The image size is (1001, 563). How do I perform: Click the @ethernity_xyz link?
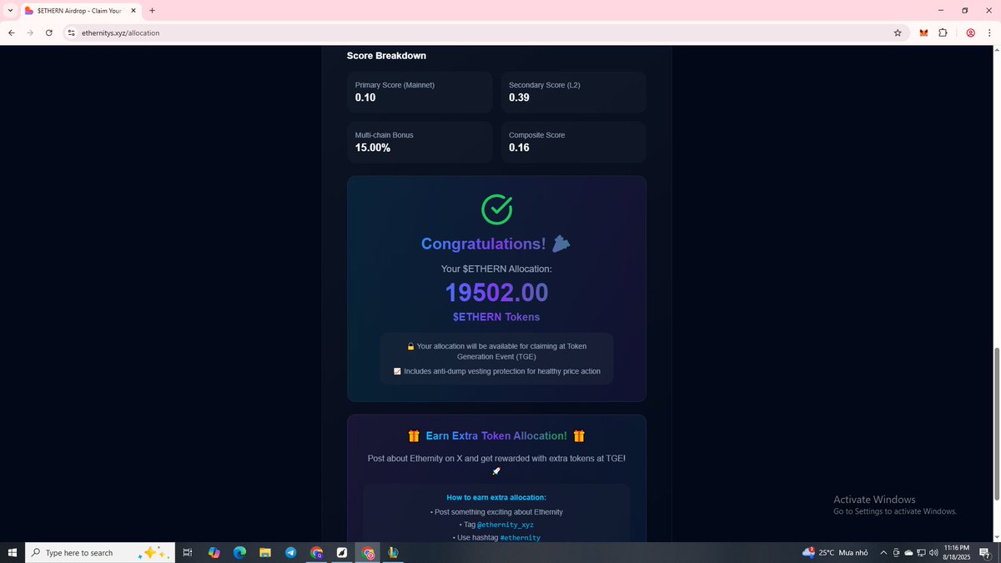pos(505,525)
